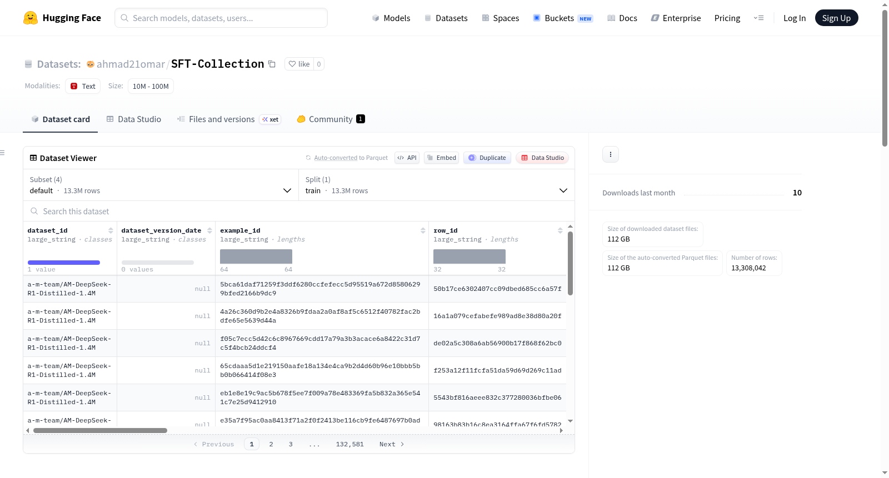Go to page 3 of the dataset
889x478 pixels.
[291, 444]
